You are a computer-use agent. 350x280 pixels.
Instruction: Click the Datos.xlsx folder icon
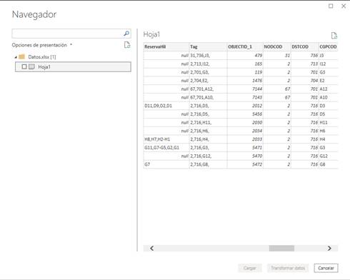pos(22,56)
